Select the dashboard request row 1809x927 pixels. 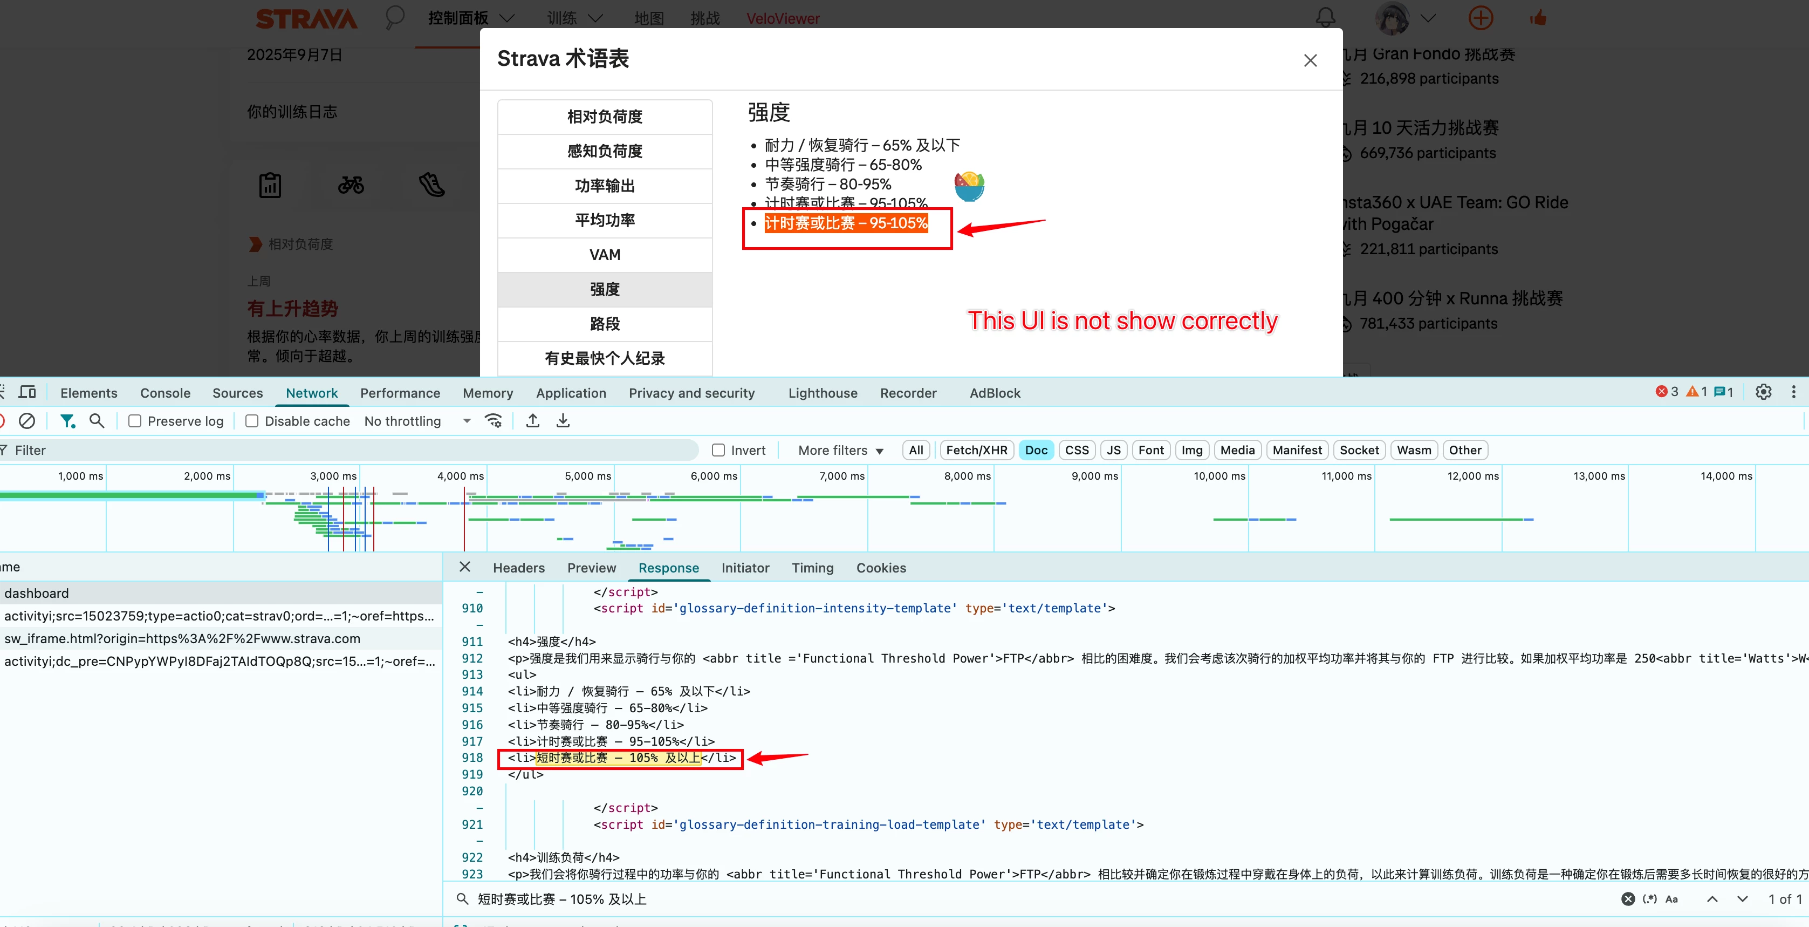[x=221, y=593]
